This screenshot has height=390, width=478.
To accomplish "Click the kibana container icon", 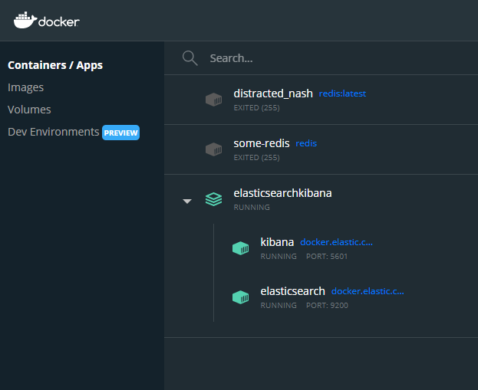I will click(240, 248).
